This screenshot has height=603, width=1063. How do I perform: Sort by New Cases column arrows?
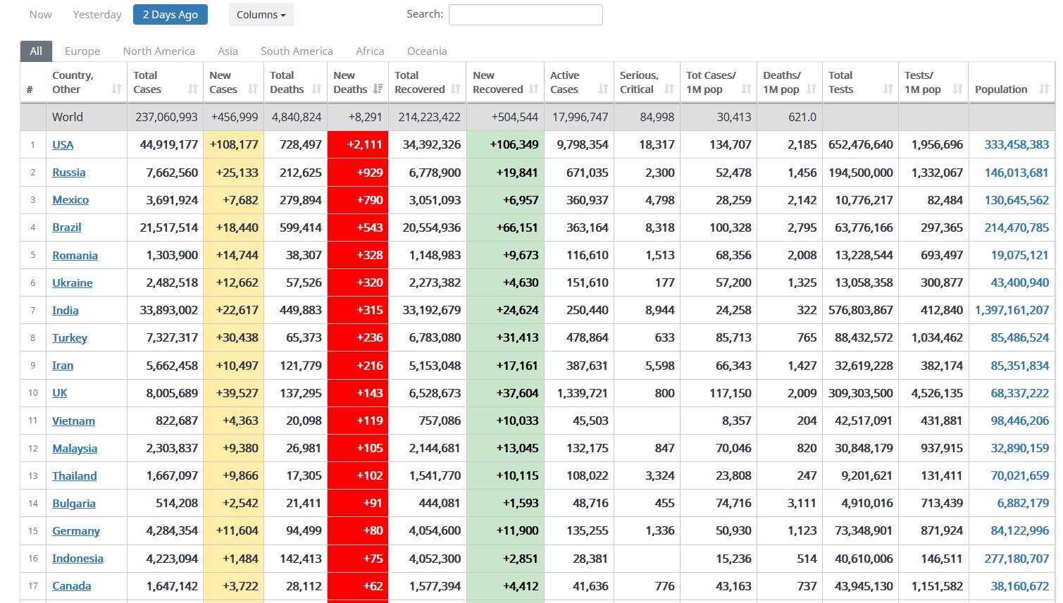click(253, 89)
